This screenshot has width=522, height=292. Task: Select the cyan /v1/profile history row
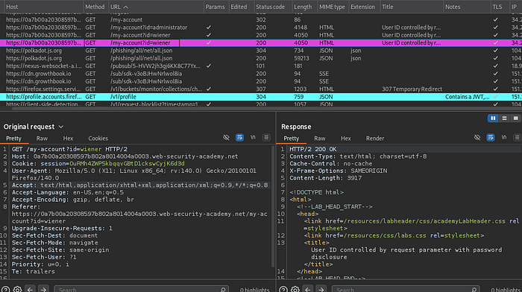click(x=261, y=97)
